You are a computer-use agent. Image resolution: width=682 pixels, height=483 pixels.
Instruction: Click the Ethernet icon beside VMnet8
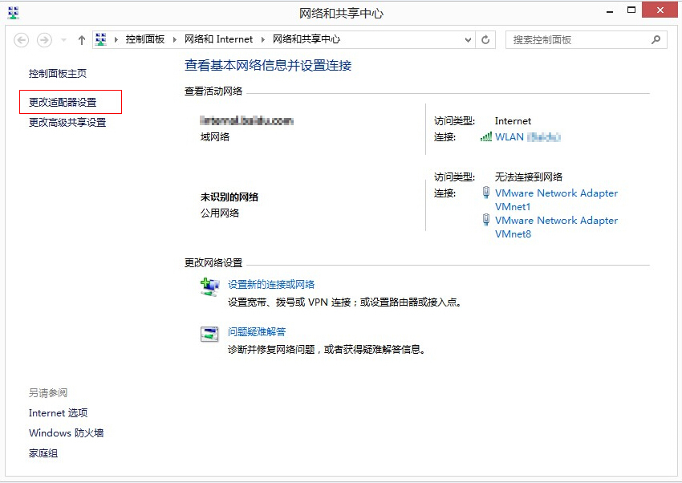(x=488, y=220)
